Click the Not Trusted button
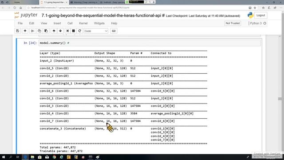Screen dimensions: 284x160 (233, 23)
